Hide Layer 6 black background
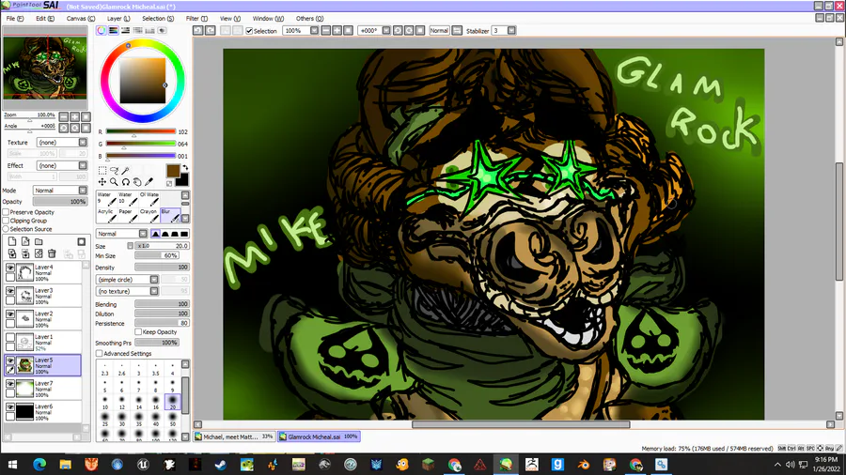 click(10, 407)
